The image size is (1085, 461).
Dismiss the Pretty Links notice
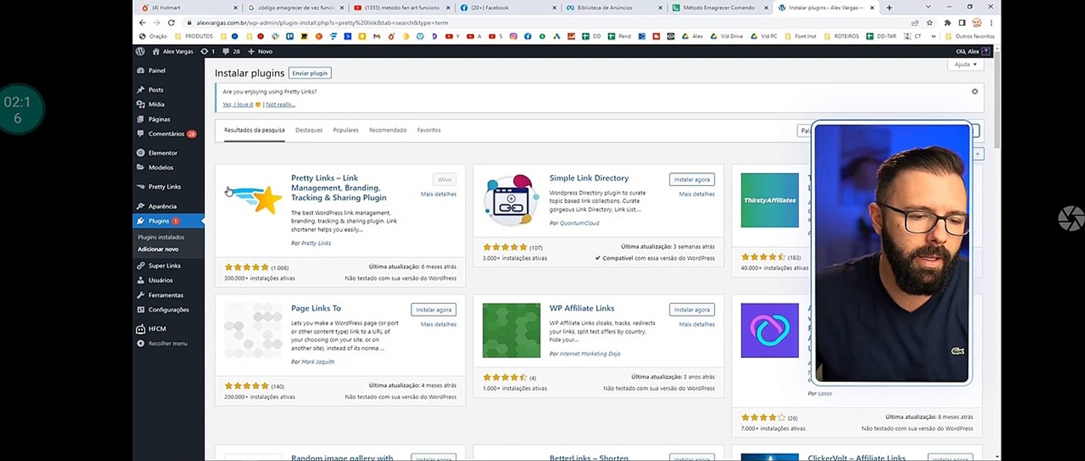pos(975,92)
